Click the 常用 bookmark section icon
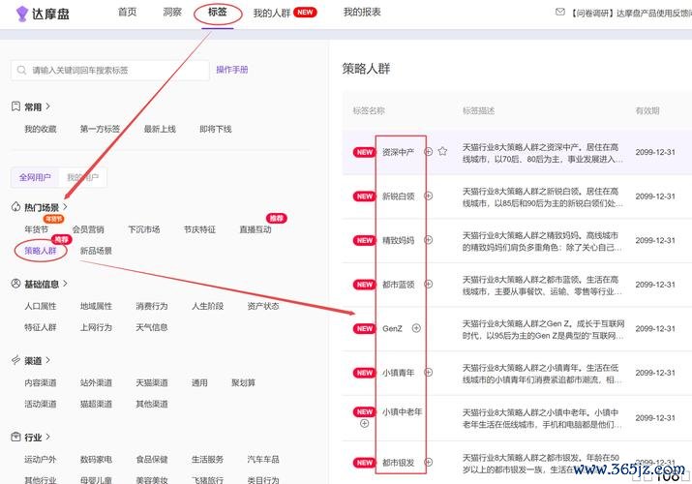 click(15, 106)
